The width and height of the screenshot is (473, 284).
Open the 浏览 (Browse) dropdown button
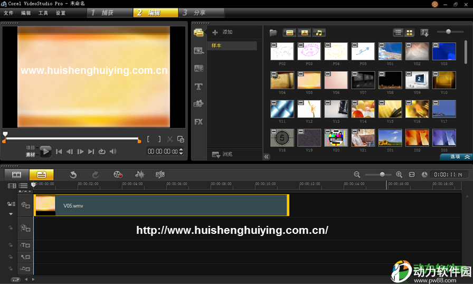(x=223, y=154)
